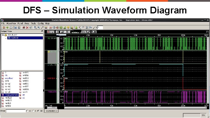Viewport: 210px width, 118px height.
Task: Click the toolbar numeric input box
Action: [100, 27]
